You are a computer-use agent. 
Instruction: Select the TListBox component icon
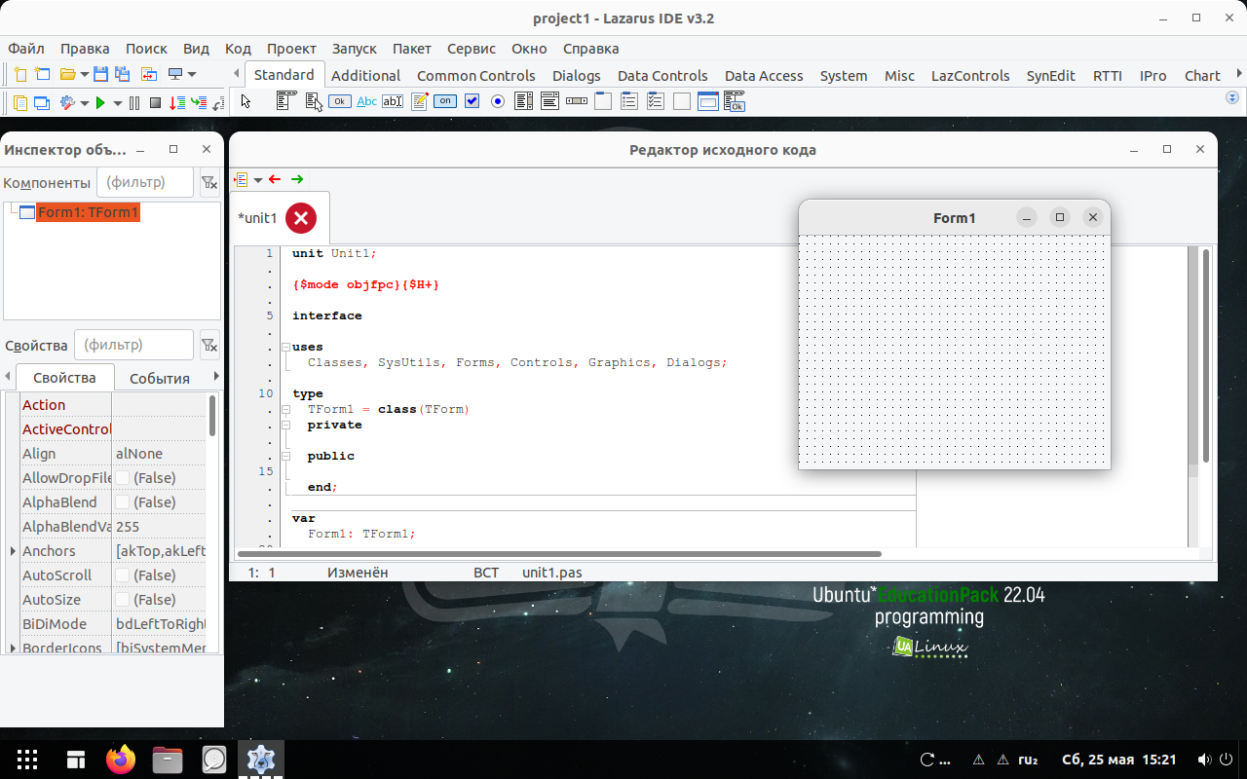(x=523, y=101)
